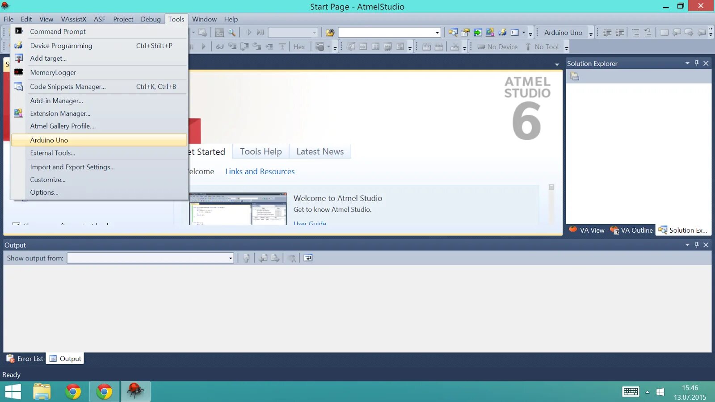The height and width of the screenshot is (402, 715).
Task: Click highlighted Arduino Uno menu entry
Action: pyautogui.click(x=99, y=140)
